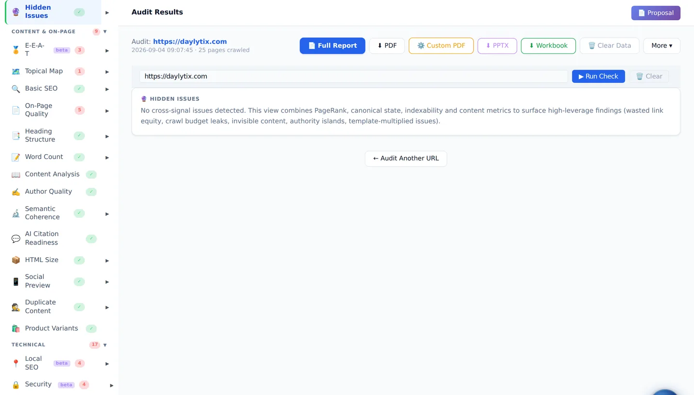The width and height of the screenshot is (694, 395).
Task: Expand the HTML Size submenu arrow
Action: [x=107, y=261]
